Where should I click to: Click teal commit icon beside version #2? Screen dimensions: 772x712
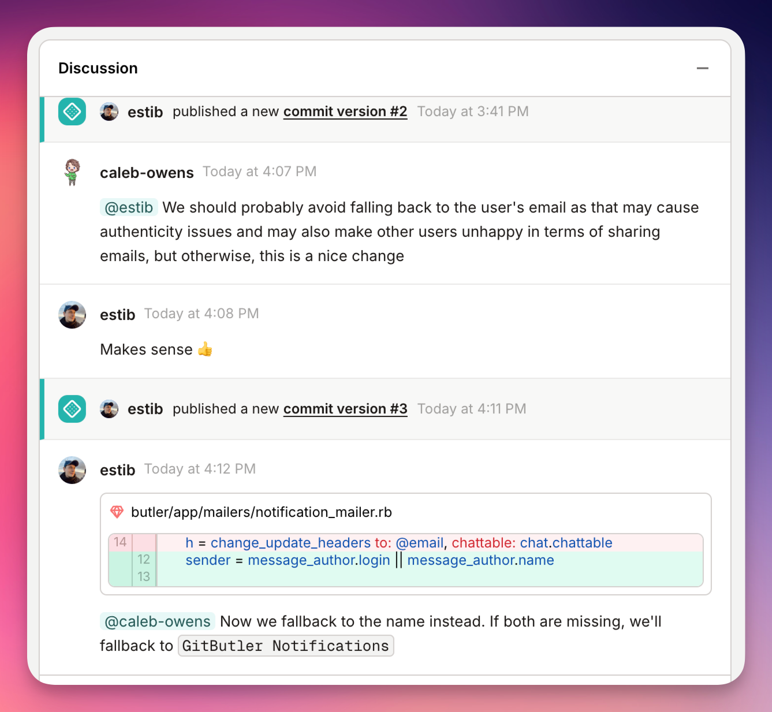point(72,111)
